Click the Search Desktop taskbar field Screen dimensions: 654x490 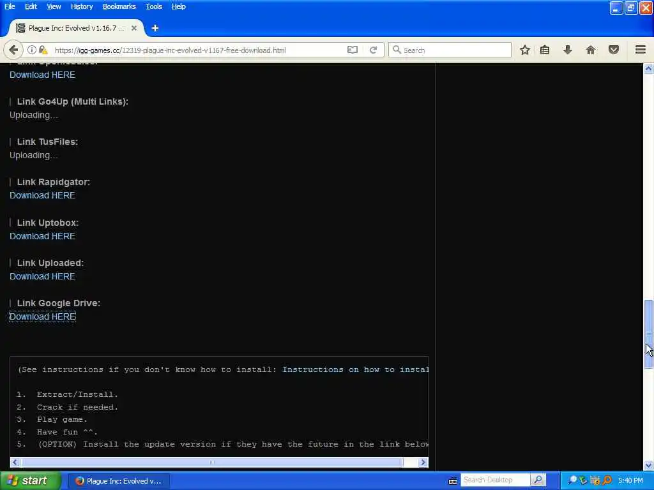pos(495,480)
